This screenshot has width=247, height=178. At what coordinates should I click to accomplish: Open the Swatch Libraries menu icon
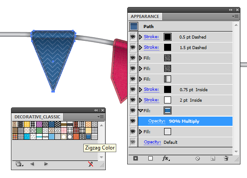pos(19,164)
